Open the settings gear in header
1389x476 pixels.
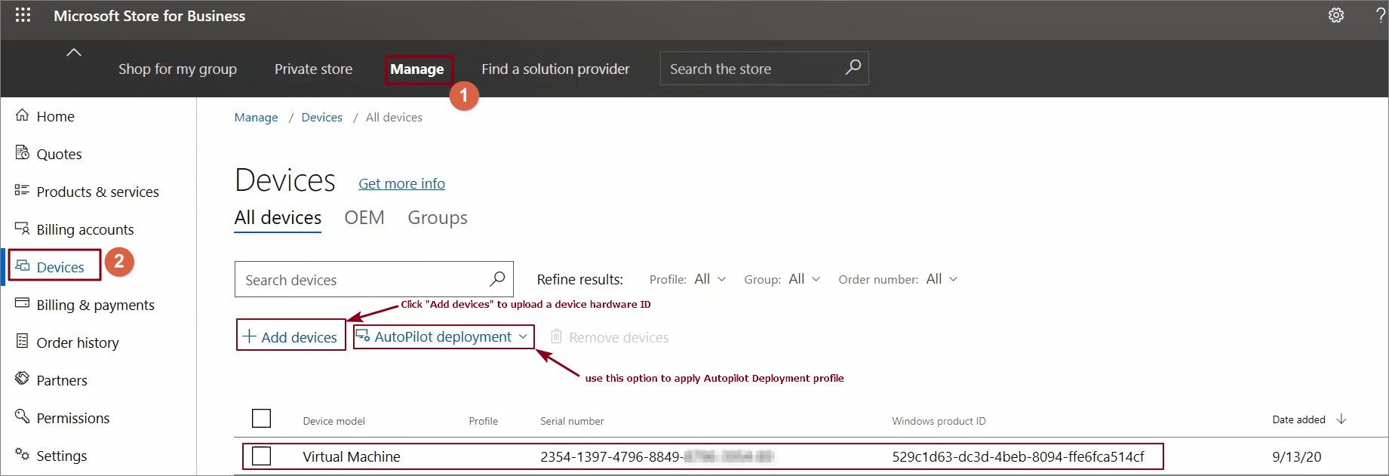point(1336,15)
